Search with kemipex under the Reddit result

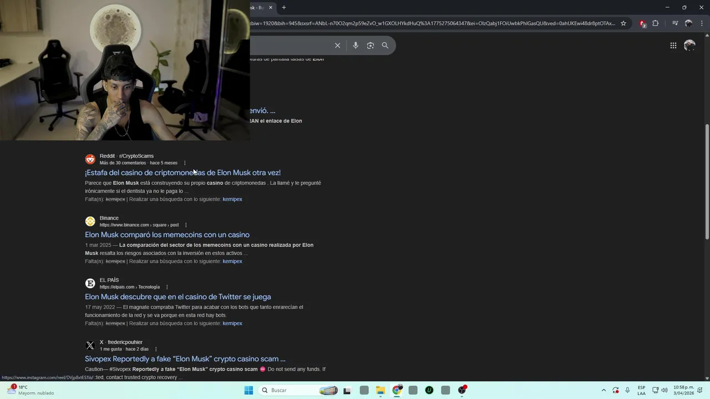coord(232,199)
